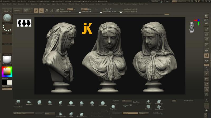Open the Brush menu
The width and height of the screenshot is (211, 118).
(x=9, y=4)
